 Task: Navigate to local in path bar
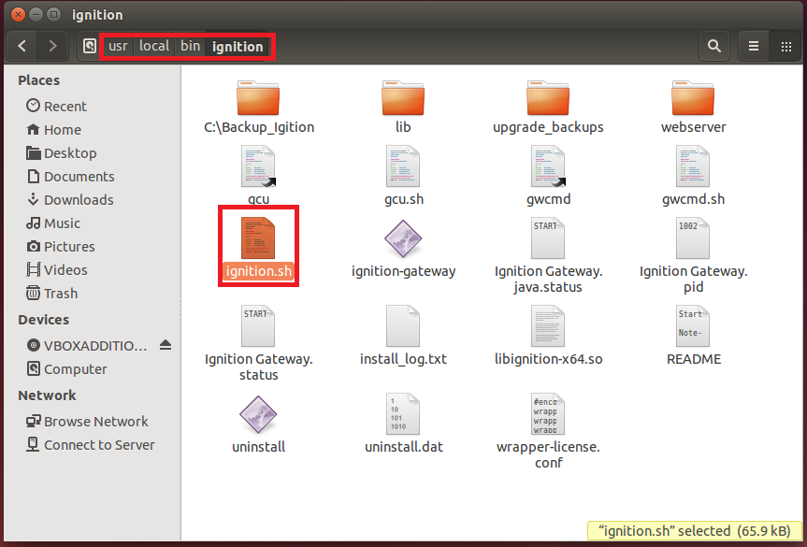tap(154, 47)
